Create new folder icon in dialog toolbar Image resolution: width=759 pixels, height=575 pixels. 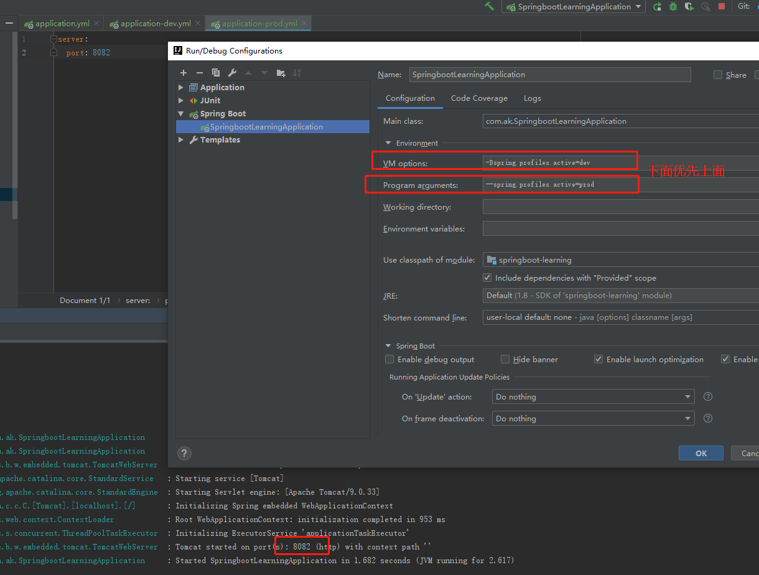(281, 73)
